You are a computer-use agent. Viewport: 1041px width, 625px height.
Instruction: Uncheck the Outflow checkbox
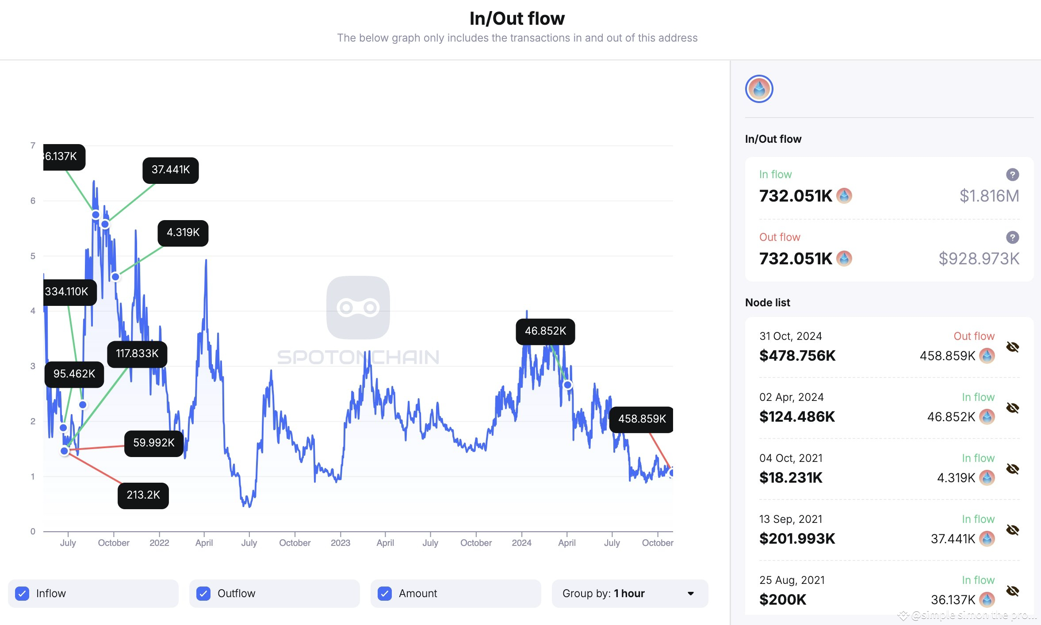(203, 593)
